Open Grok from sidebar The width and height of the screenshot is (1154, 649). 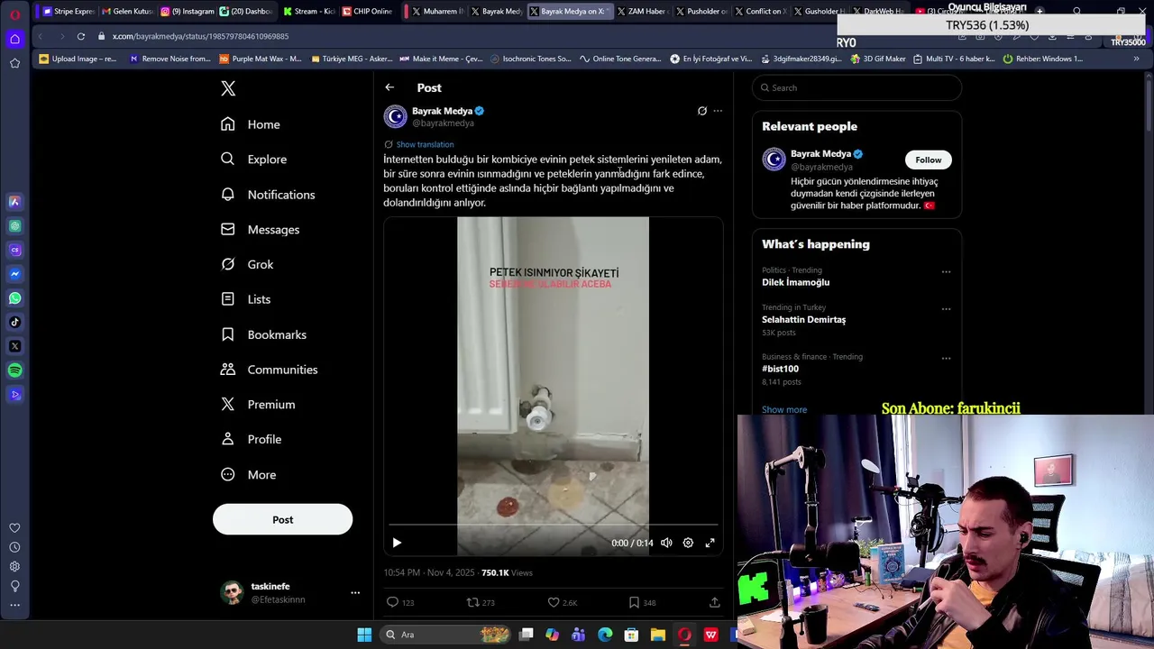click(247, 264)
